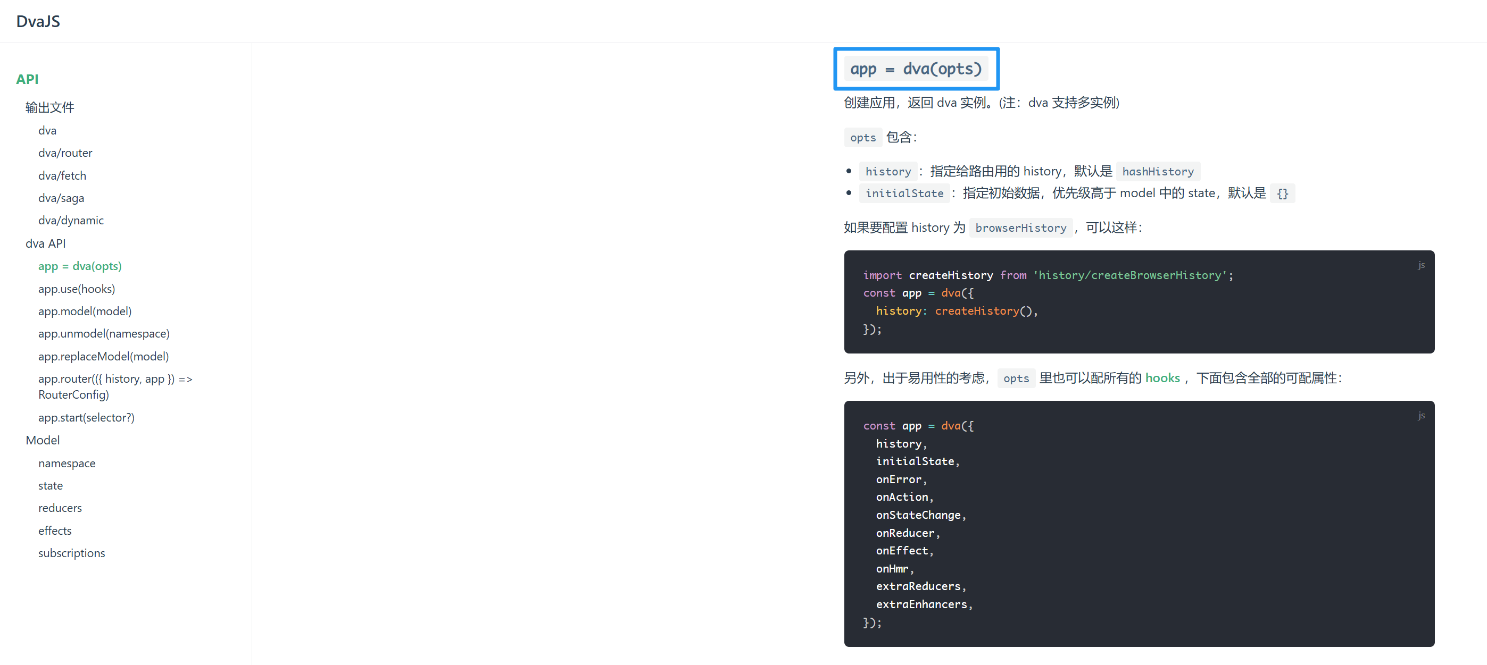Go to dva/fetch in the sidebar
The width and height of the screenshot is (1487, 665).
point(62,175)
